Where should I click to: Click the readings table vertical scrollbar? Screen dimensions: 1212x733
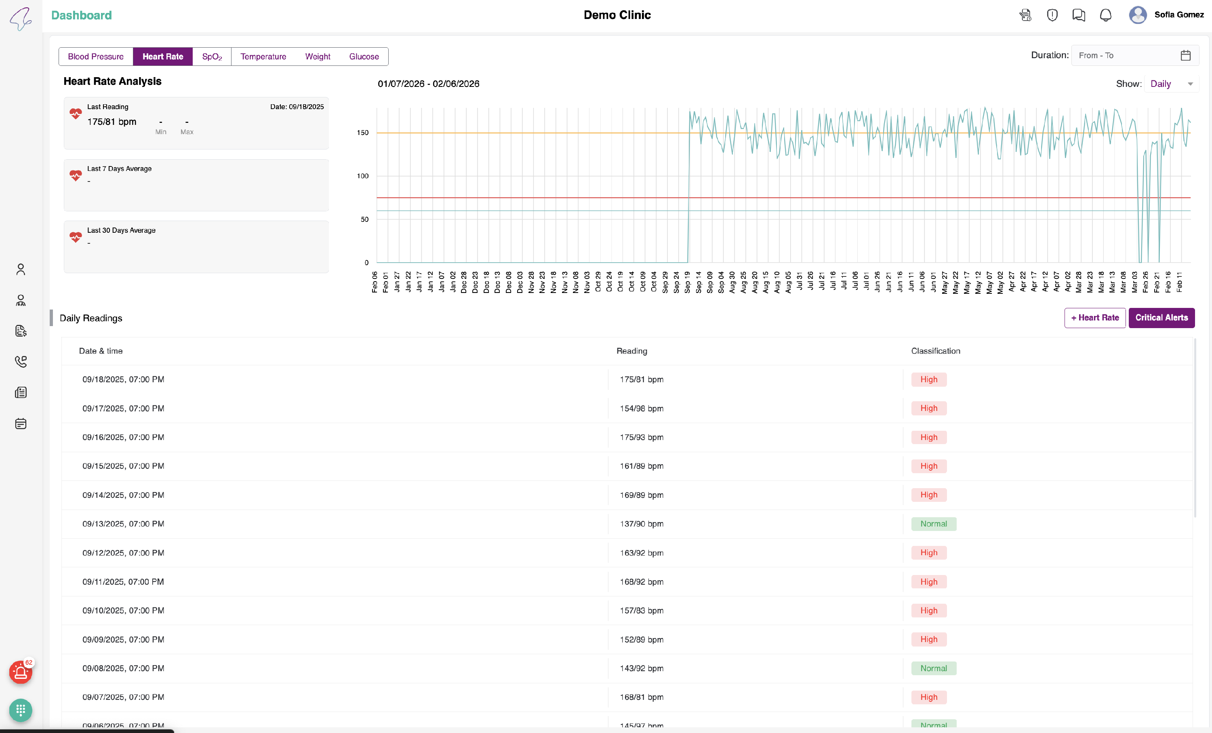(1195, 428)
